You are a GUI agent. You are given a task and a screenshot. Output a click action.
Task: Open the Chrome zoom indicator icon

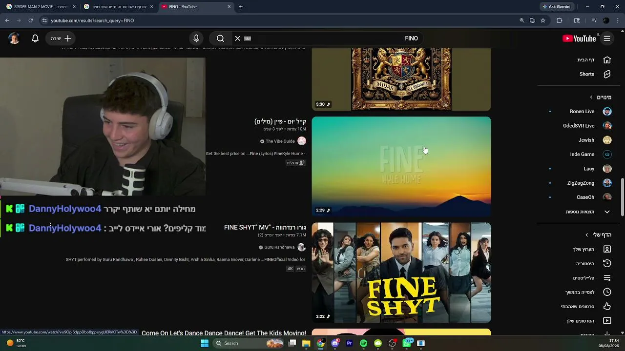pos(521,20)
